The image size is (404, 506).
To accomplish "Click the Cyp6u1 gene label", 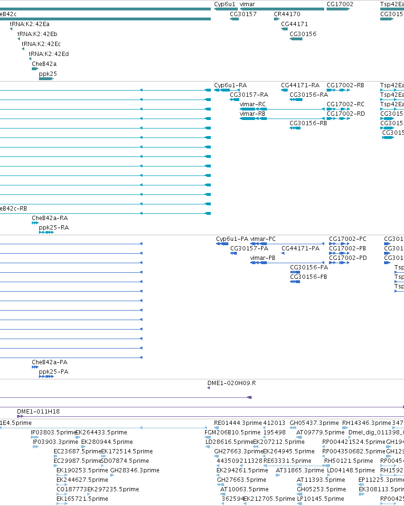I will (x=225, y=4).
